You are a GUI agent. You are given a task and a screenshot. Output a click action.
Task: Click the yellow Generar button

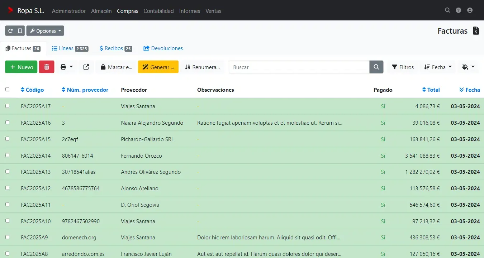pos(158,67)
